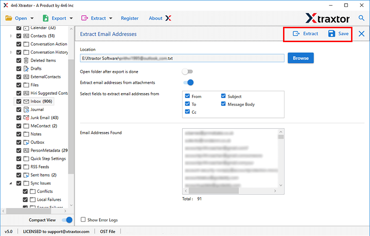Viewport: 370px width, 236px height.
Task: Close the Extract Email Addresses panel
Action: coord(362,34)
